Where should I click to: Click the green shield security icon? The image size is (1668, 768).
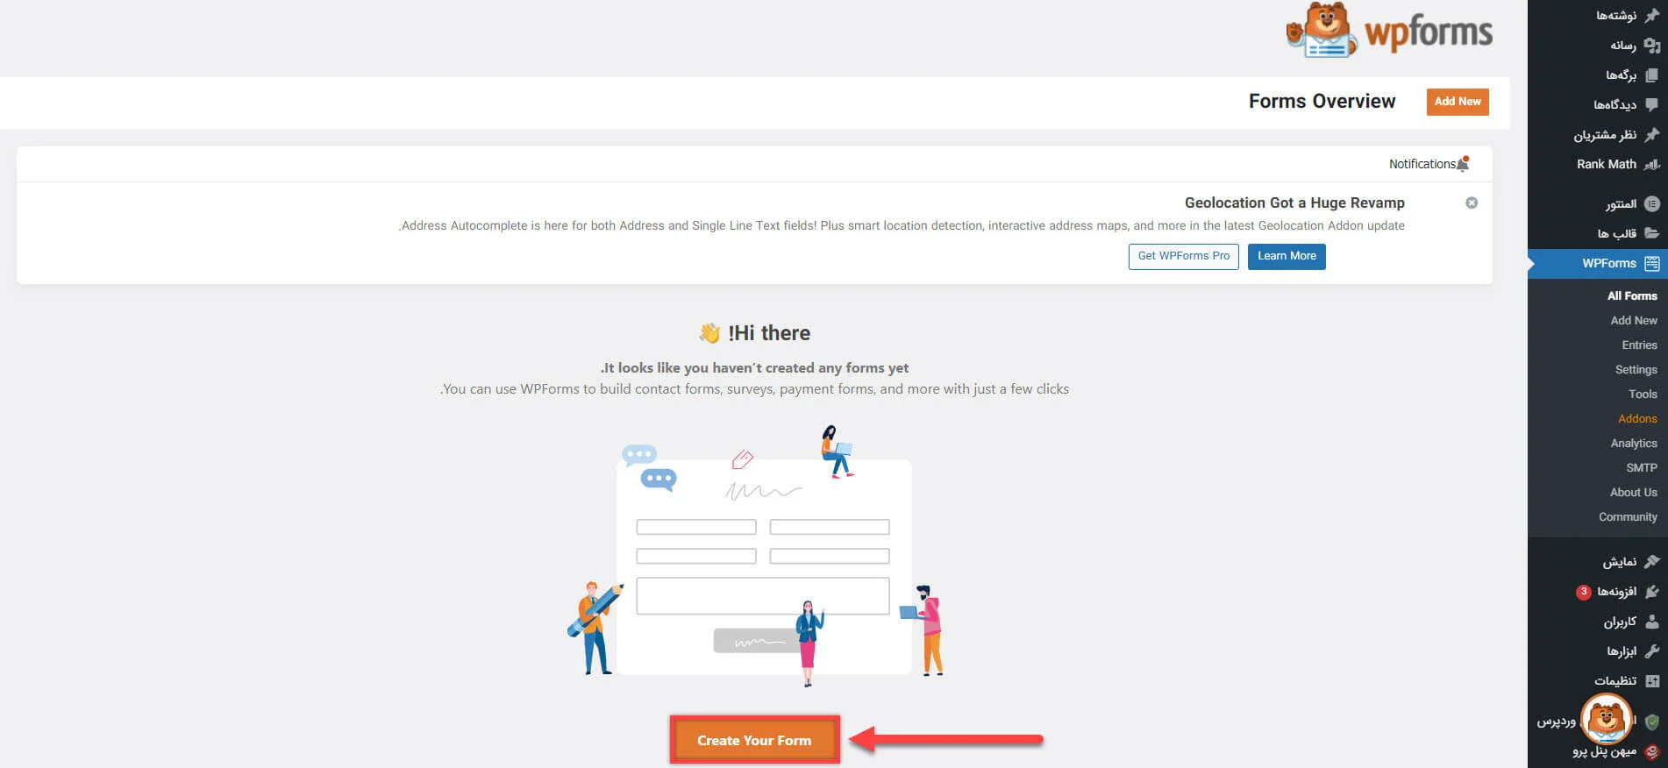click(x=1652, y=722)
